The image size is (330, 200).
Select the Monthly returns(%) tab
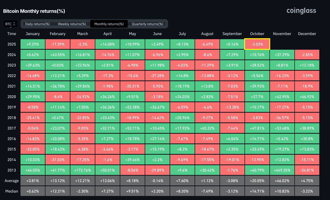pos(109,24)
